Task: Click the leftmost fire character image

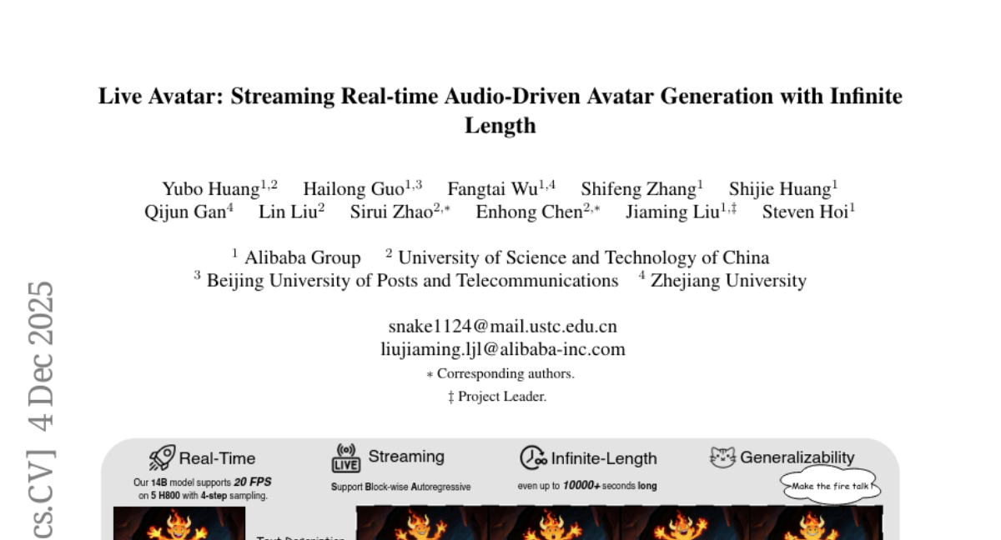Action: coord(179,523)
